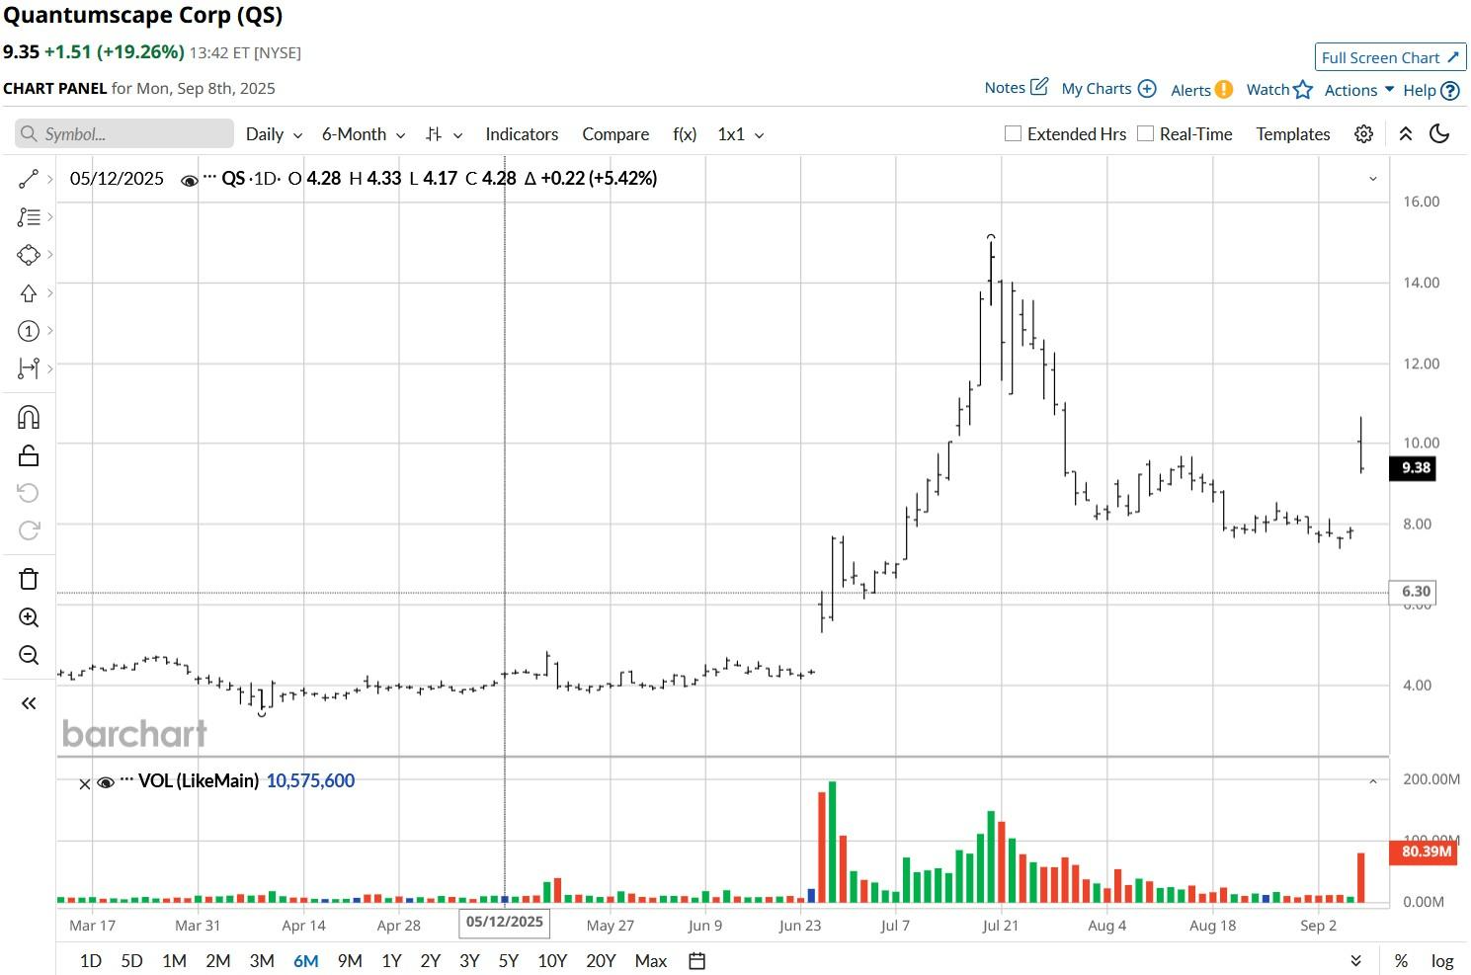Enable the Extended Hrs checkbox
This screenshot has height=975, width=1471.
1013,133
